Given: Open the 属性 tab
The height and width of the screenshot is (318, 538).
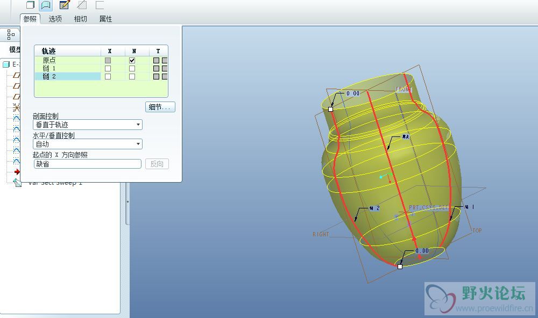Looking at the screenshot, I should [105, 19].
